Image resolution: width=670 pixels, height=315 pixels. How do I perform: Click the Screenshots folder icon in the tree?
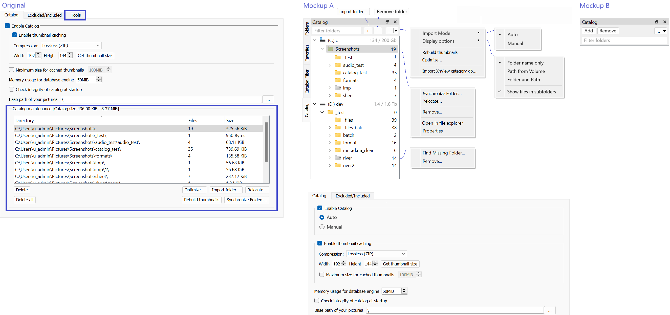tap(330, 49)
